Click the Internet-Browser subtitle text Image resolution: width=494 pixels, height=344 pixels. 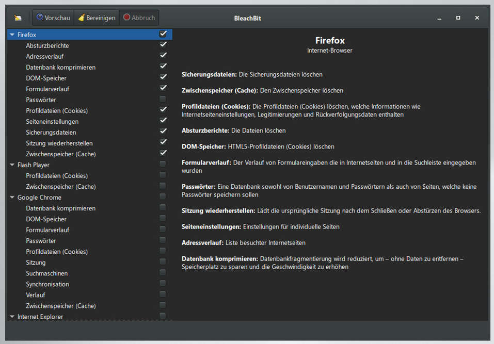(x=329, y=51)
